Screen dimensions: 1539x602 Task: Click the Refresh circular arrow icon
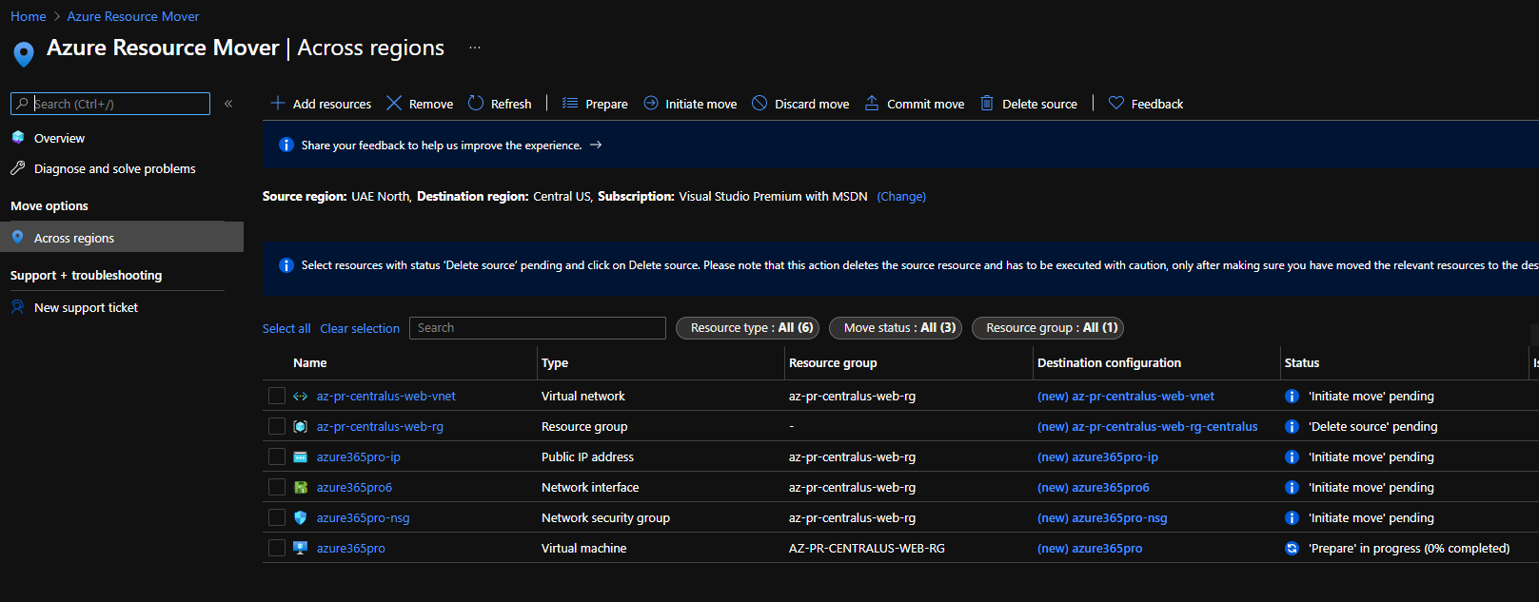coord(476,103)
